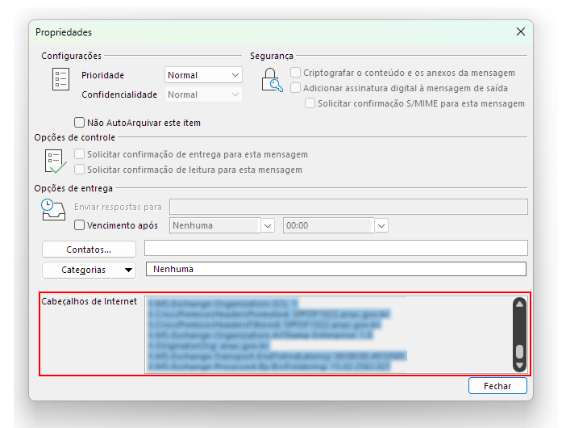Click scrollbar down arrow in Internet headers
This screenshot has height=428, width=566.
coord(520,366)
